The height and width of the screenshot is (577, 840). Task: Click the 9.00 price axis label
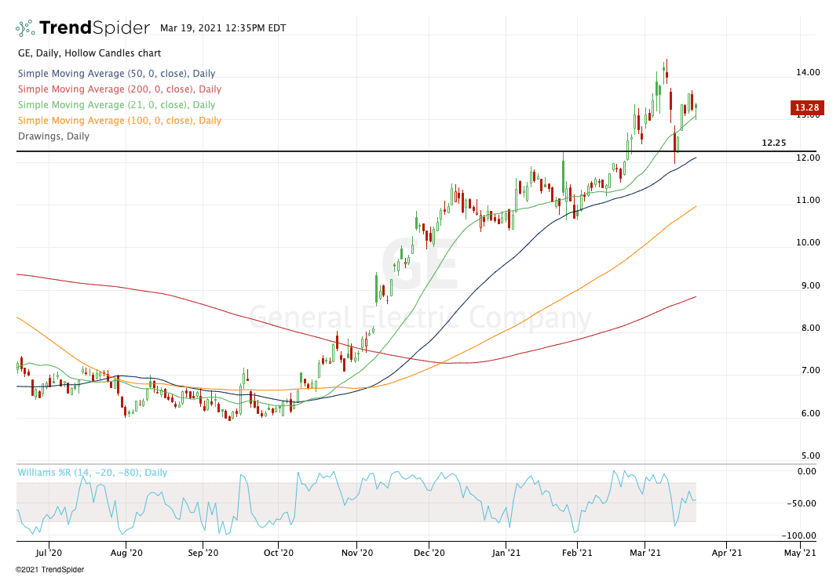808,285
